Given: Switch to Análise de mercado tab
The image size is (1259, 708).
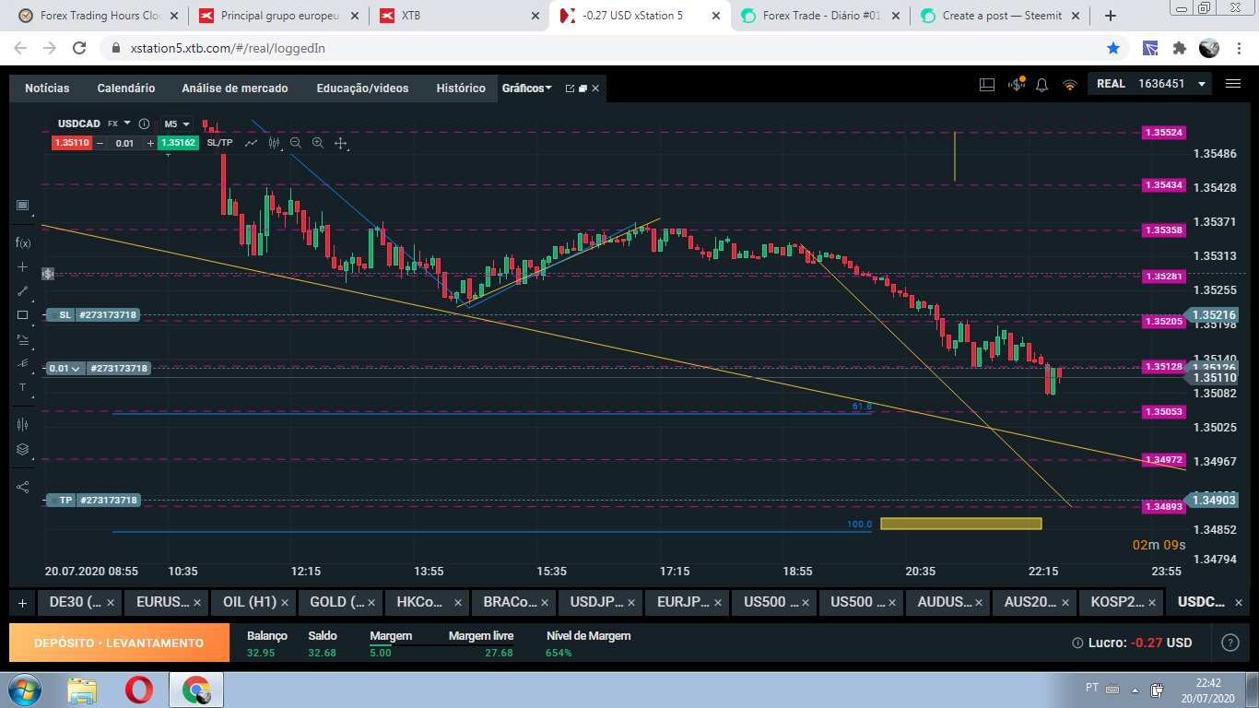Looking at the screenshot, I should tap(235, 88).
